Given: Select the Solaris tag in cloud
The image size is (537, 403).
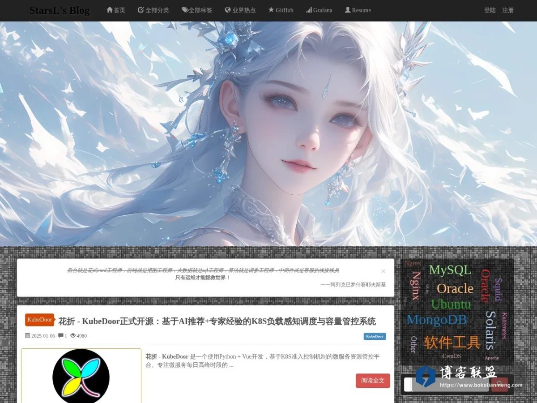Looking at the screenshot, I should point(490,330).
